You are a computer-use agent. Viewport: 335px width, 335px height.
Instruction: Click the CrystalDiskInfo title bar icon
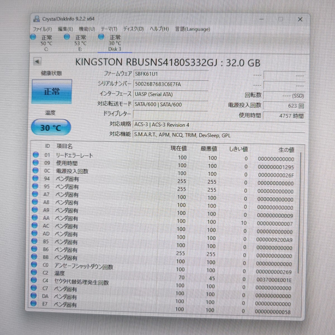pyautogui.click(x=36, y=19)
